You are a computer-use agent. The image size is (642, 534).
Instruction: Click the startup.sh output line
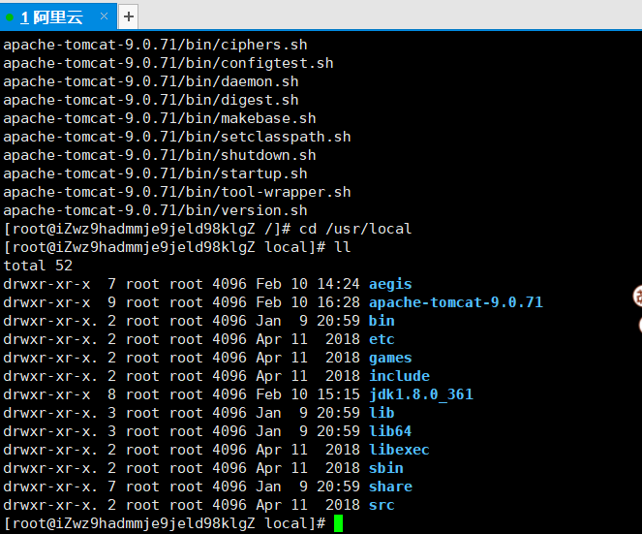coord(155,173)
